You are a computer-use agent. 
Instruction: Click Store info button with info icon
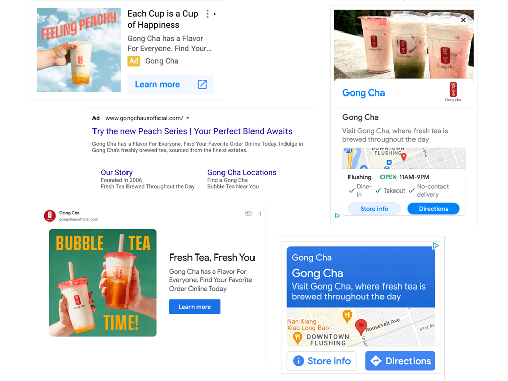coord(322,361)
